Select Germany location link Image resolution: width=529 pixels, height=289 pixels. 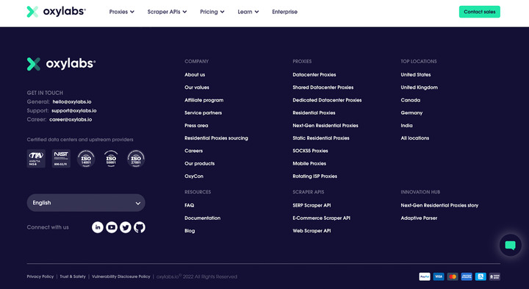click(x=411, y=113)
